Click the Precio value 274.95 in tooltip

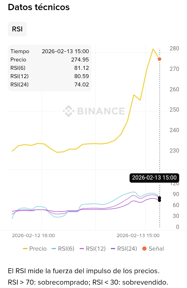[80, 60]
